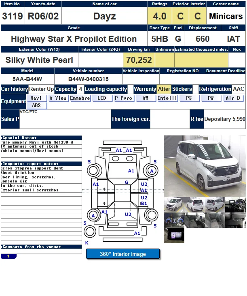Select the LED equipment tag

(x=102, y=98)
